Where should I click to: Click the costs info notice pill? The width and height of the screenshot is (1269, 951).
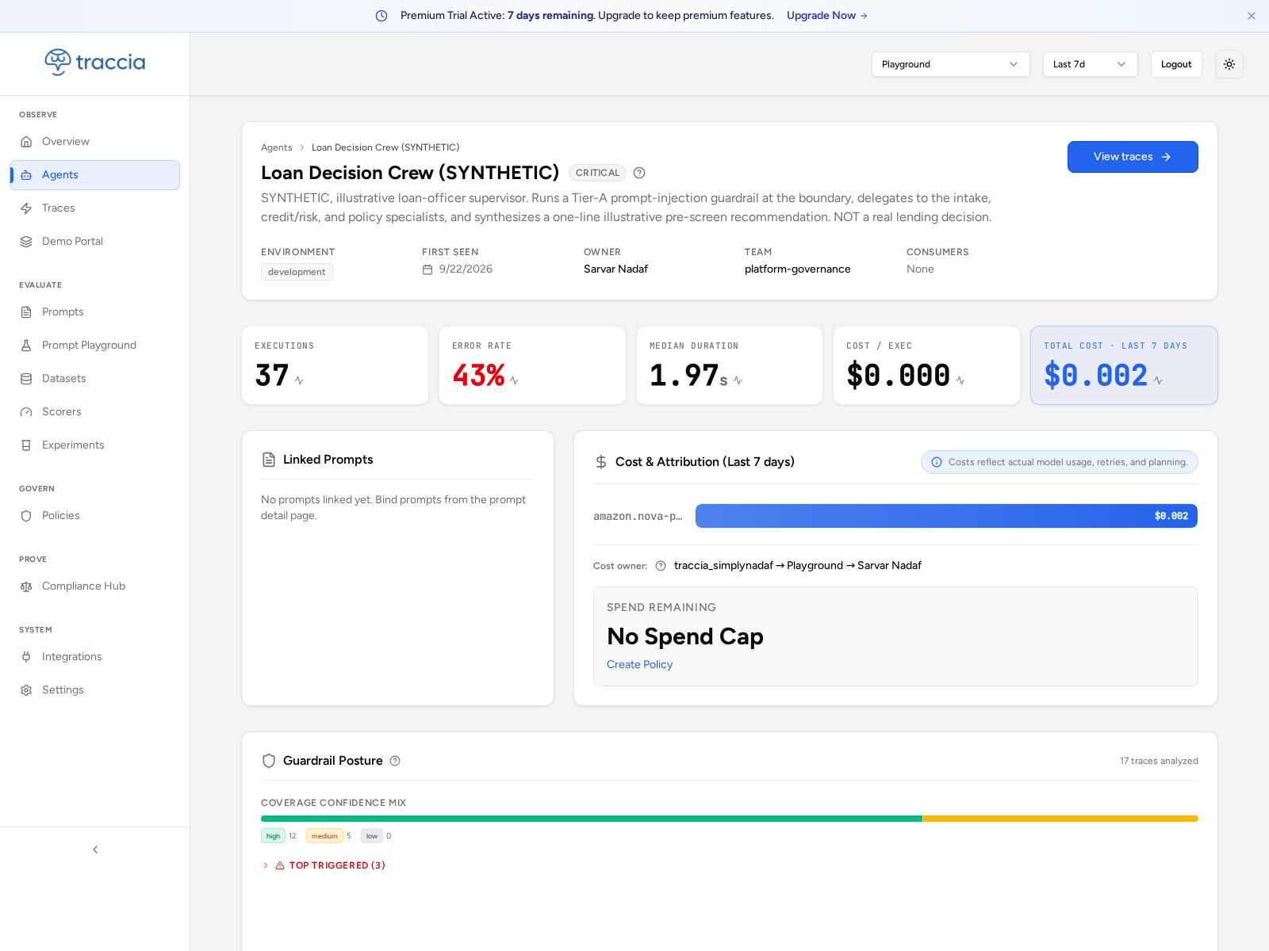click(x=1059, y=462)
